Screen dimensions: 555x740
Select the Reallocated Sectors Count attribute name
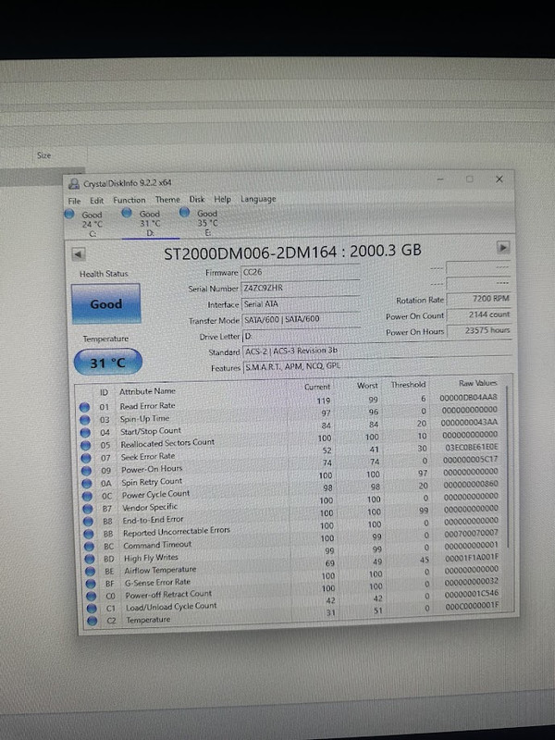point(167,444)
